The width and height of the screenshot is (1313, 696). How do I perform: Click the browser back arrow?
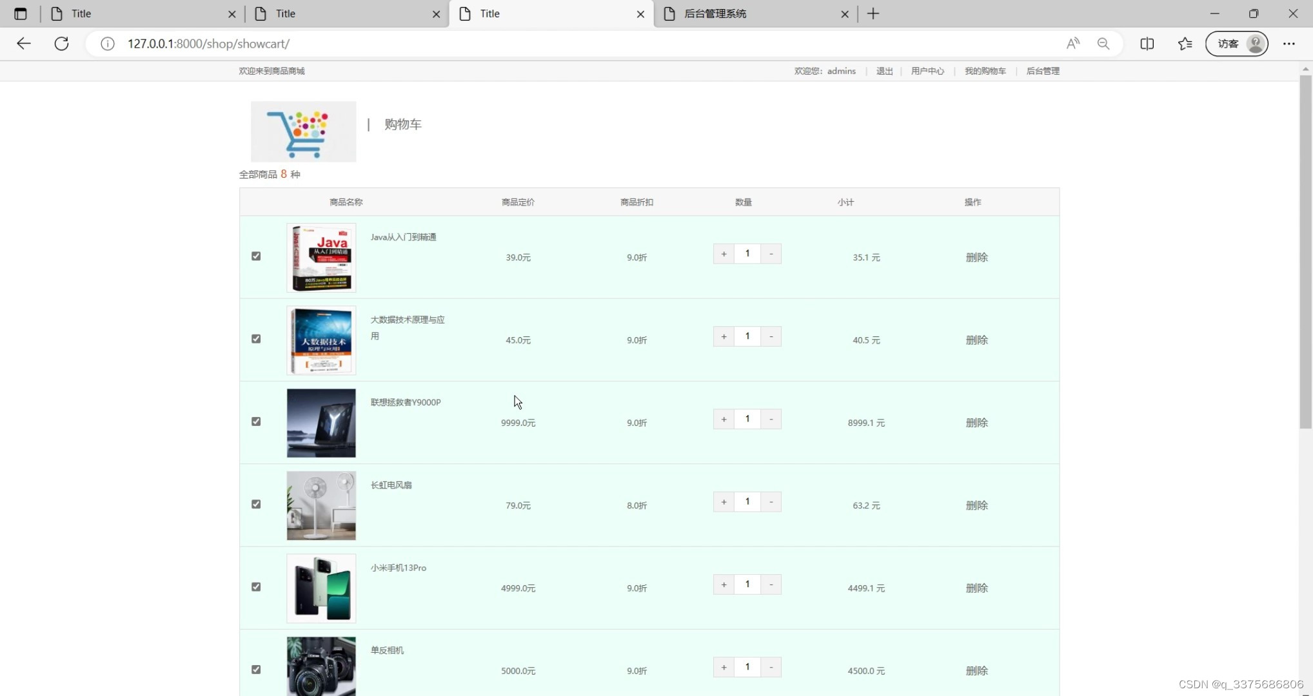24,44
